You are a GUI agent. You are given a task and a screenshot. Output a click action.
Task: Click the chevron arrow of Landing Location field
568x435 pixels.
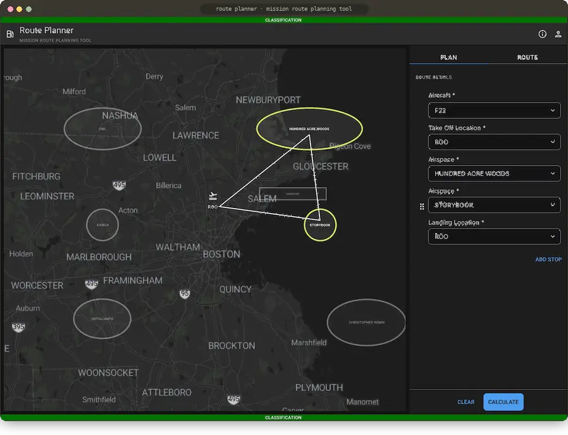552,236
